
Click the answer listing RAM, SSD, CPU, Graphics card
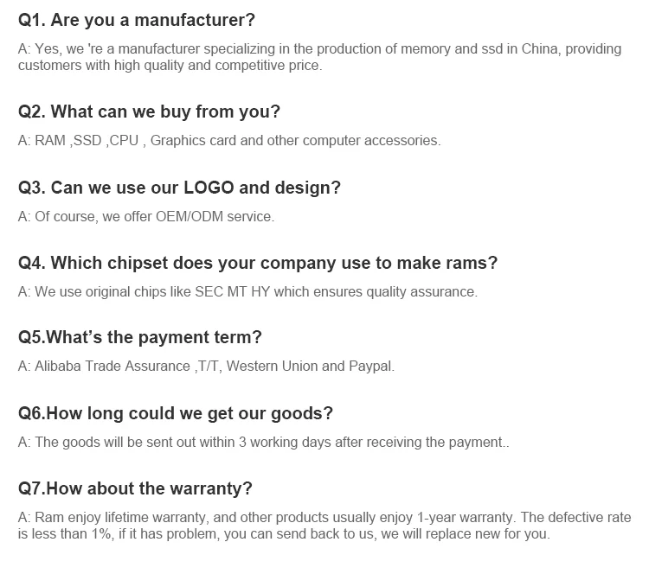coord(228,140)
